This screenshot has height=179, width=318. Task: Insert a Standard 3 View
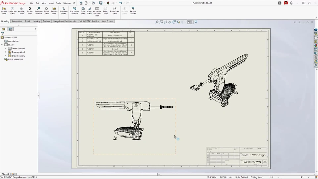pyautogui.click(x=63, y=11)
